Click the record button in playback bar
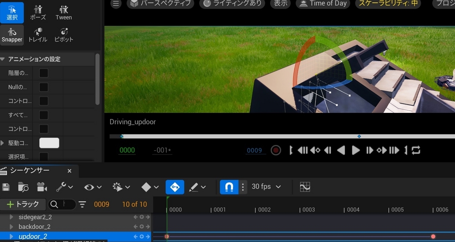Viewport: 455px width, 242px height. (x=276, y=150)
